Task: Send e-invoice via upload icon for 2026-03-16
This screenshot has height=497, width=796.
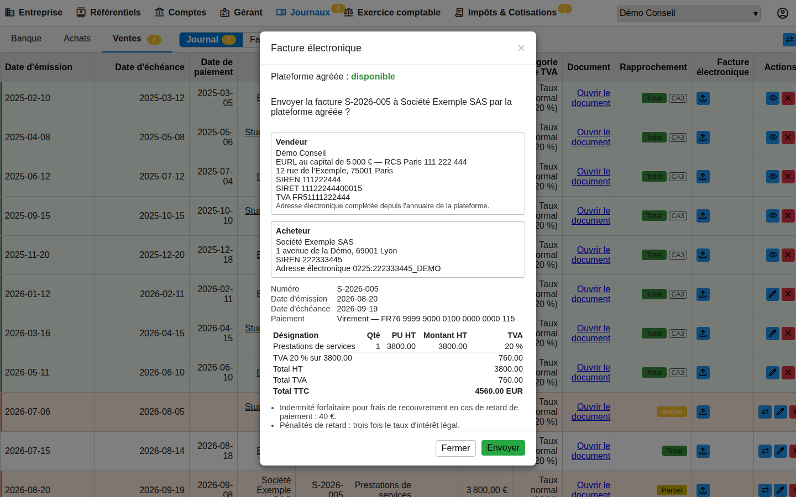Action: 703,334
